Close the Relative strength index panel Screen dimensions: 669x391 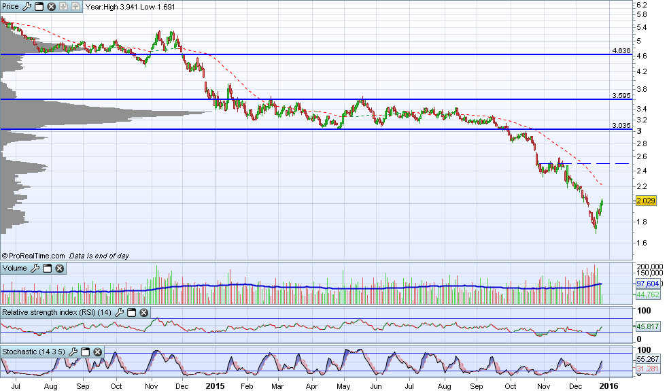coord(143,312)
